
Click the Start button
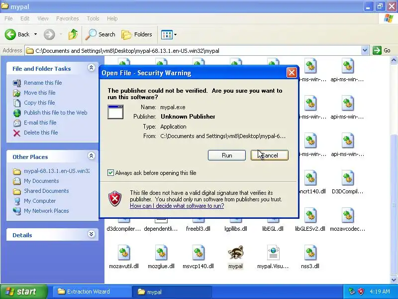pos(23,292)
